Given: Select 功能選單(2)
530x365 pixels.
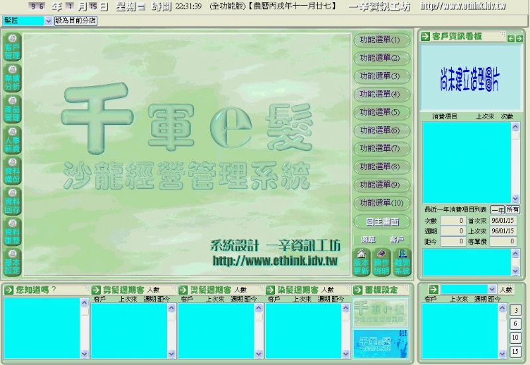Looking at the screenshot, I should click(382, 58).
